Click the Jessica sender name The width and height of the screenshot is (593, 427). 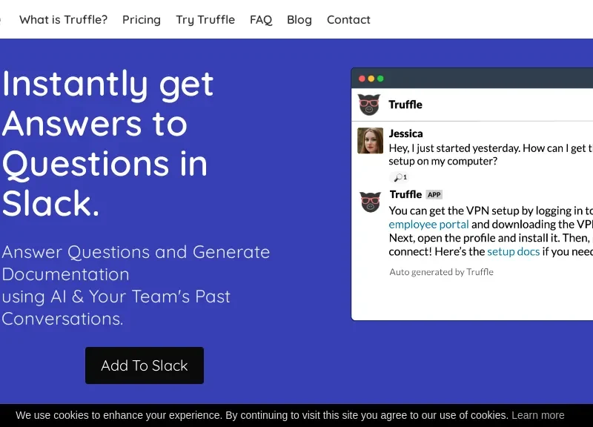405,133
